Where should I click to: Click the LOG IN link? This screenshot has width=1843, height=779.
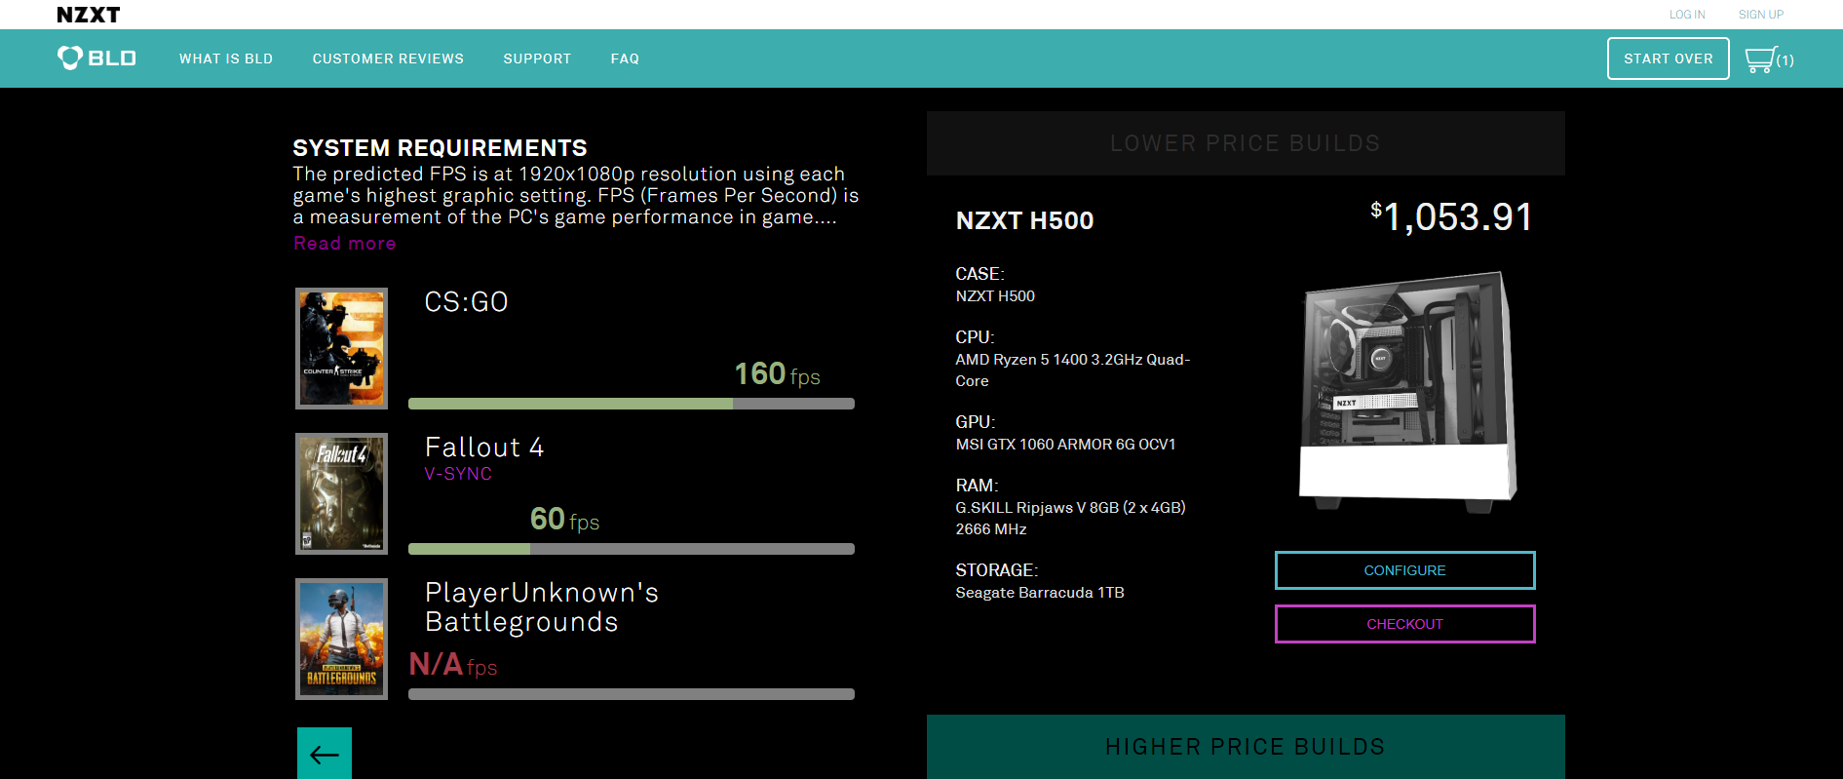[1687, 15]
